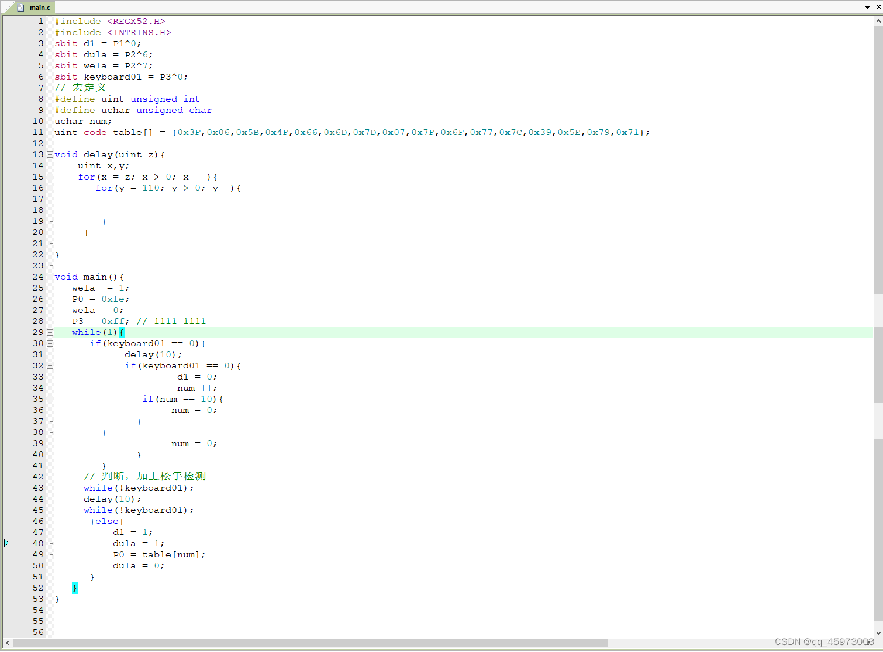
Task: Click the 'uint x,y;' declaration
Action: 104,166
